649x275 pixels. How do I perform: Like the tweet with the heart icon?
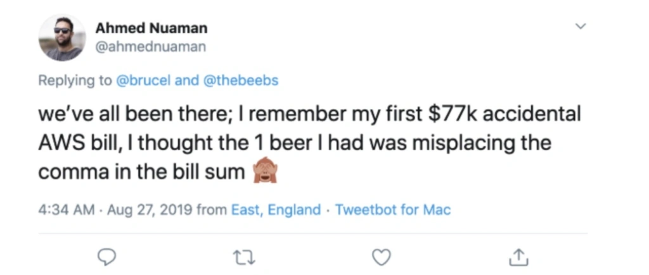(x=381, y=256)
